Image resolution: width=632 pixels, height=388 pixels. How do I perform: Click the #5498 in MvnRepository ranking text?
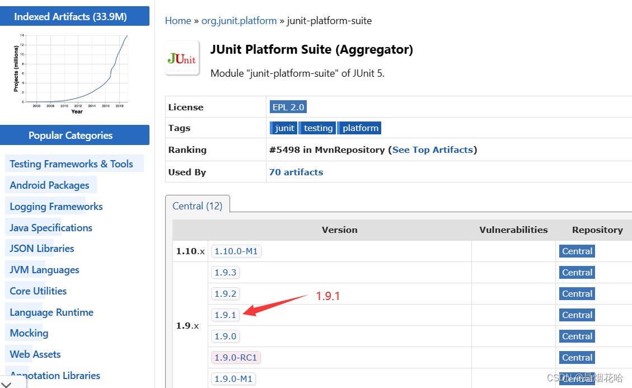[x=327, y=149]
